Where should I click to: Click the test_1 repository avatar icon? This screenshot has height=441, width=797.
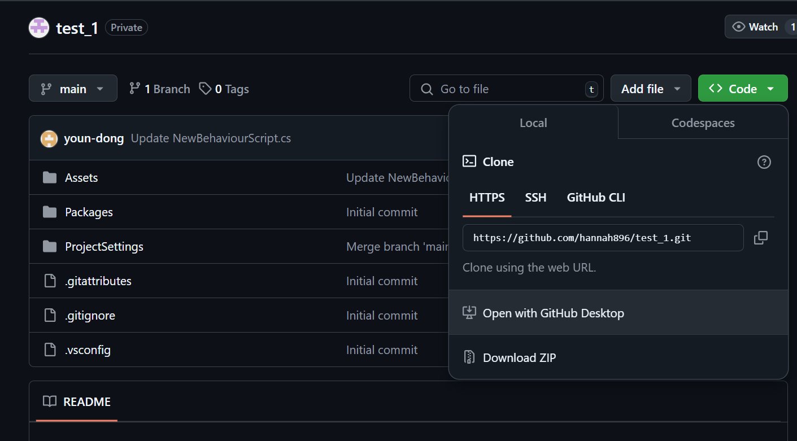[39, 28]
